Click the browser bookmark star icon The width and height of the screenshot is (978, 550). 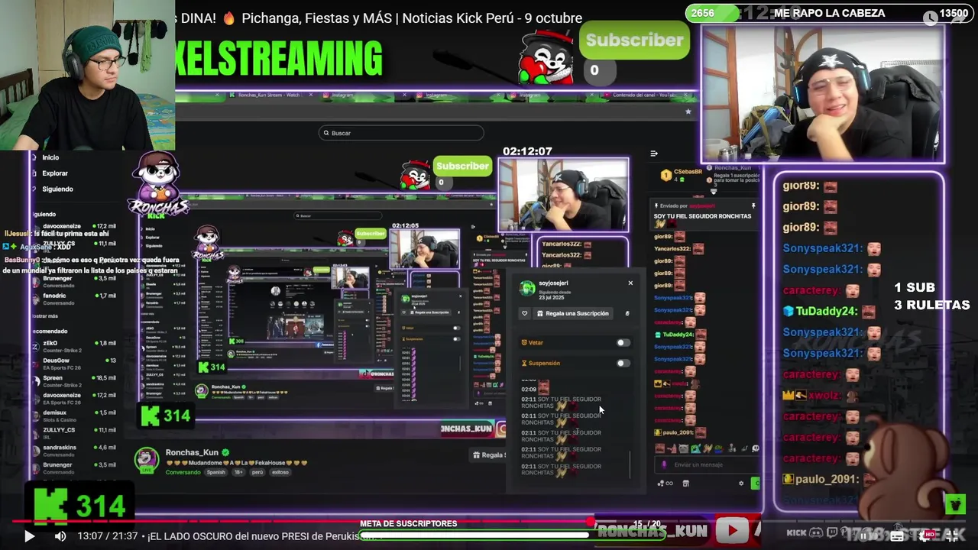[x=688, y=112]
